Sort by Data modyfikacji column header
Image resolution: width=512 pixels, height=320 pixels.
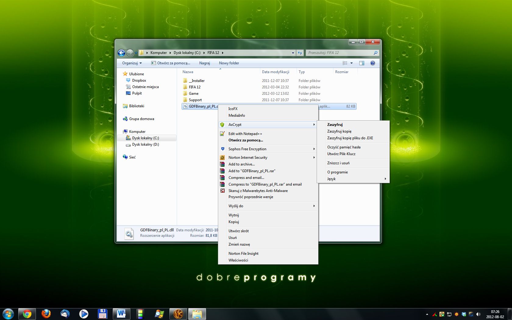[x=278, y=72]
